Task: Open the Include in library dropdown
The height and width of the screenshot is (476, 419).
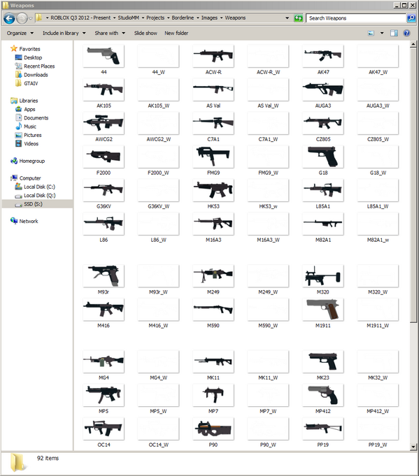Action: [64, 33]
